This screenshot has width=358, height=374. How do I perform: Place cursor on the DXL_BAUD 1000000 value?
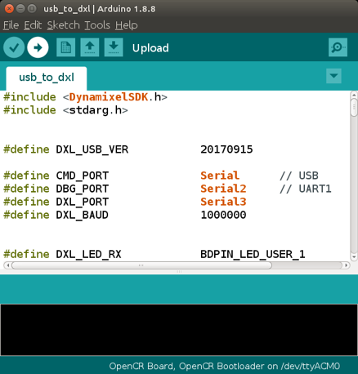click(x=223, y=215)
